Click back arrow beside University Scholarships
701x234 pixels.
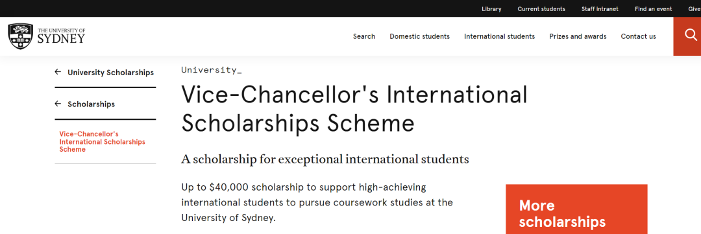point(58,72)
